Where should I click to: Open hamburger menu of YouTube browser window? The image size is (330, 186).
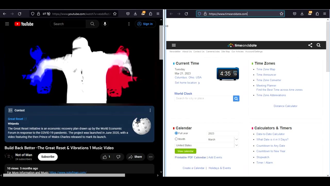[x=158, y=14]
